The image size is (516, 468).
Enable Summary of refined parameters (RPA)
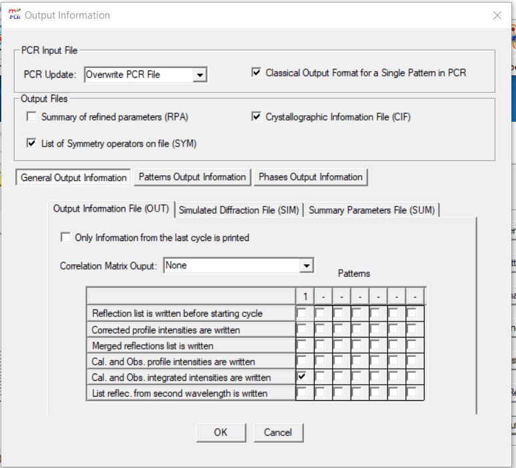click(31, 117)
